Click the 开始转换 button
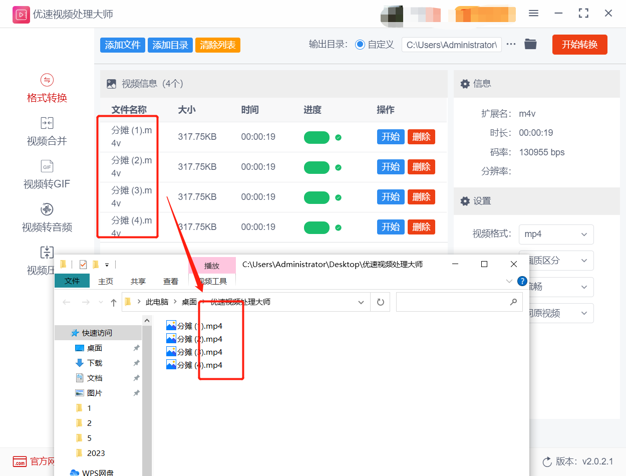The height and width of the screenshot is (476, 626). pos(580,44)
